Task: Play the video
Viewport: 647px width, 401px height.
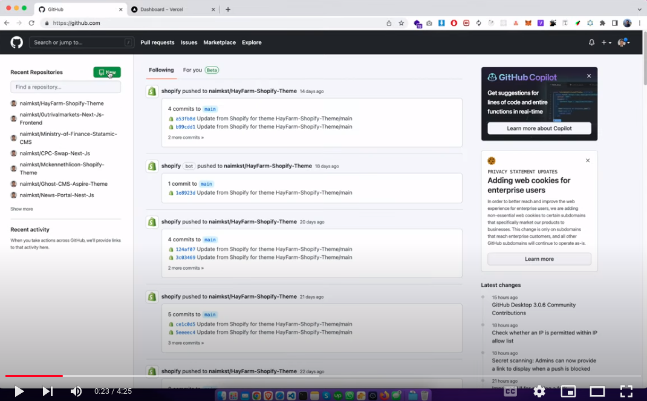Action: point(19,391)
